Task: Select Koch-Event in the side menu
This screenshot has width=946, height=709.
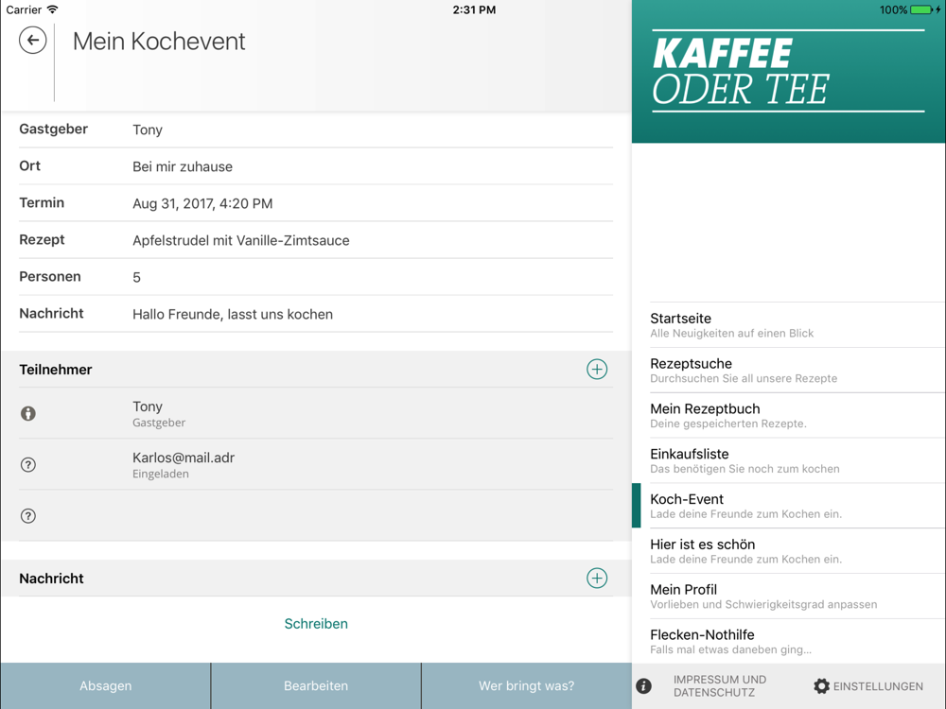Action: pos(789,506)
